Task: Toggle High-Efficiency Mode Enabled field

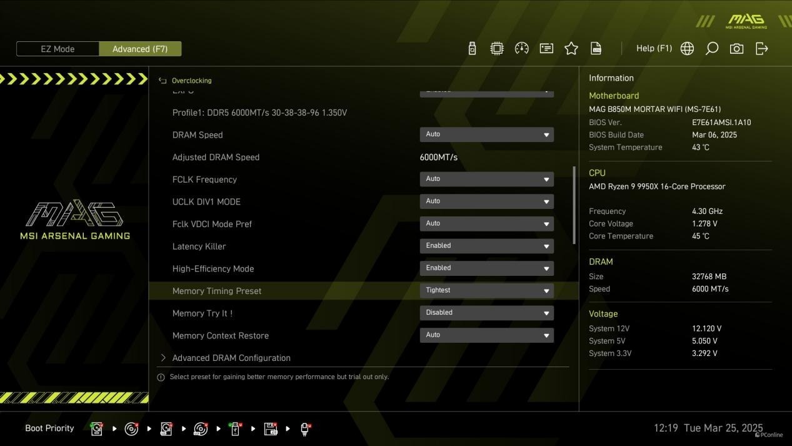Action: click(x=486, y=268)
